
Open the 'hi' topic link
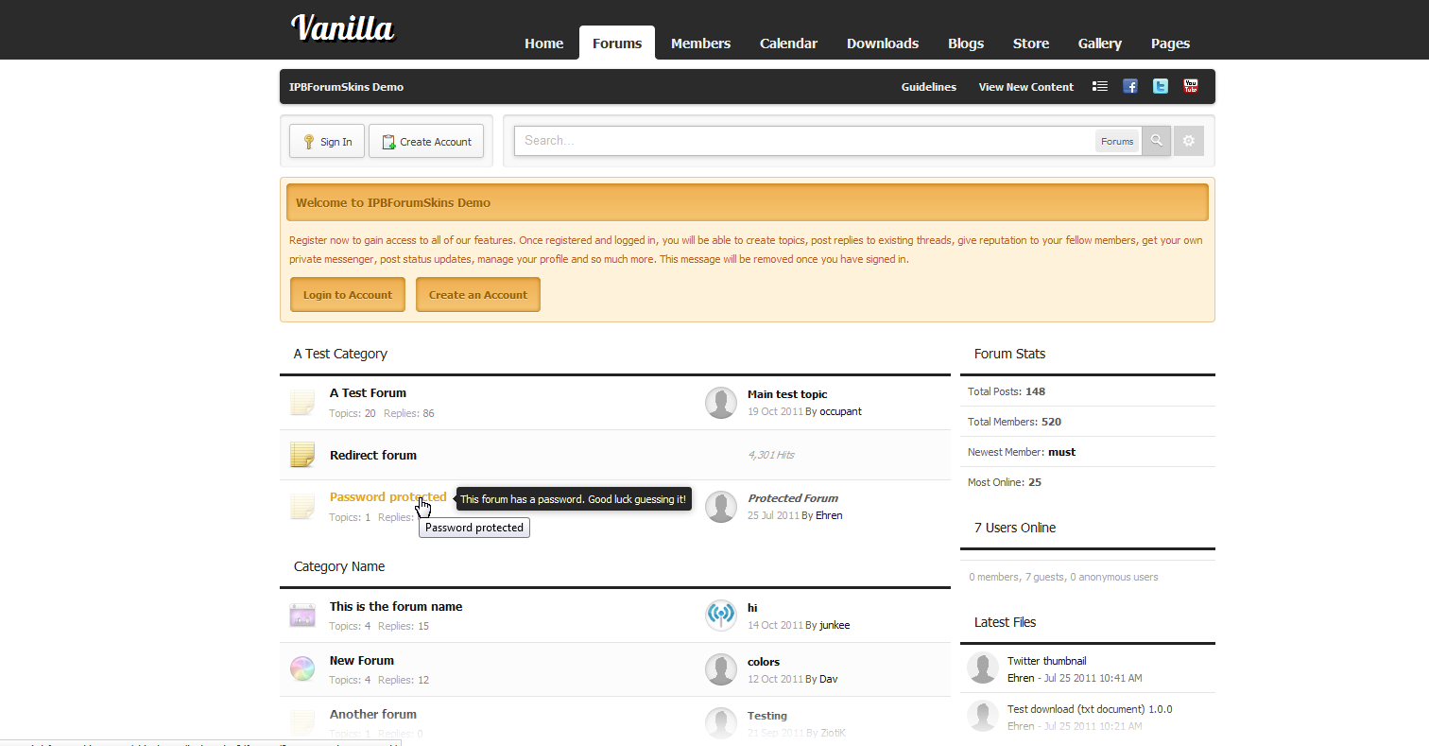click(752, 608)
